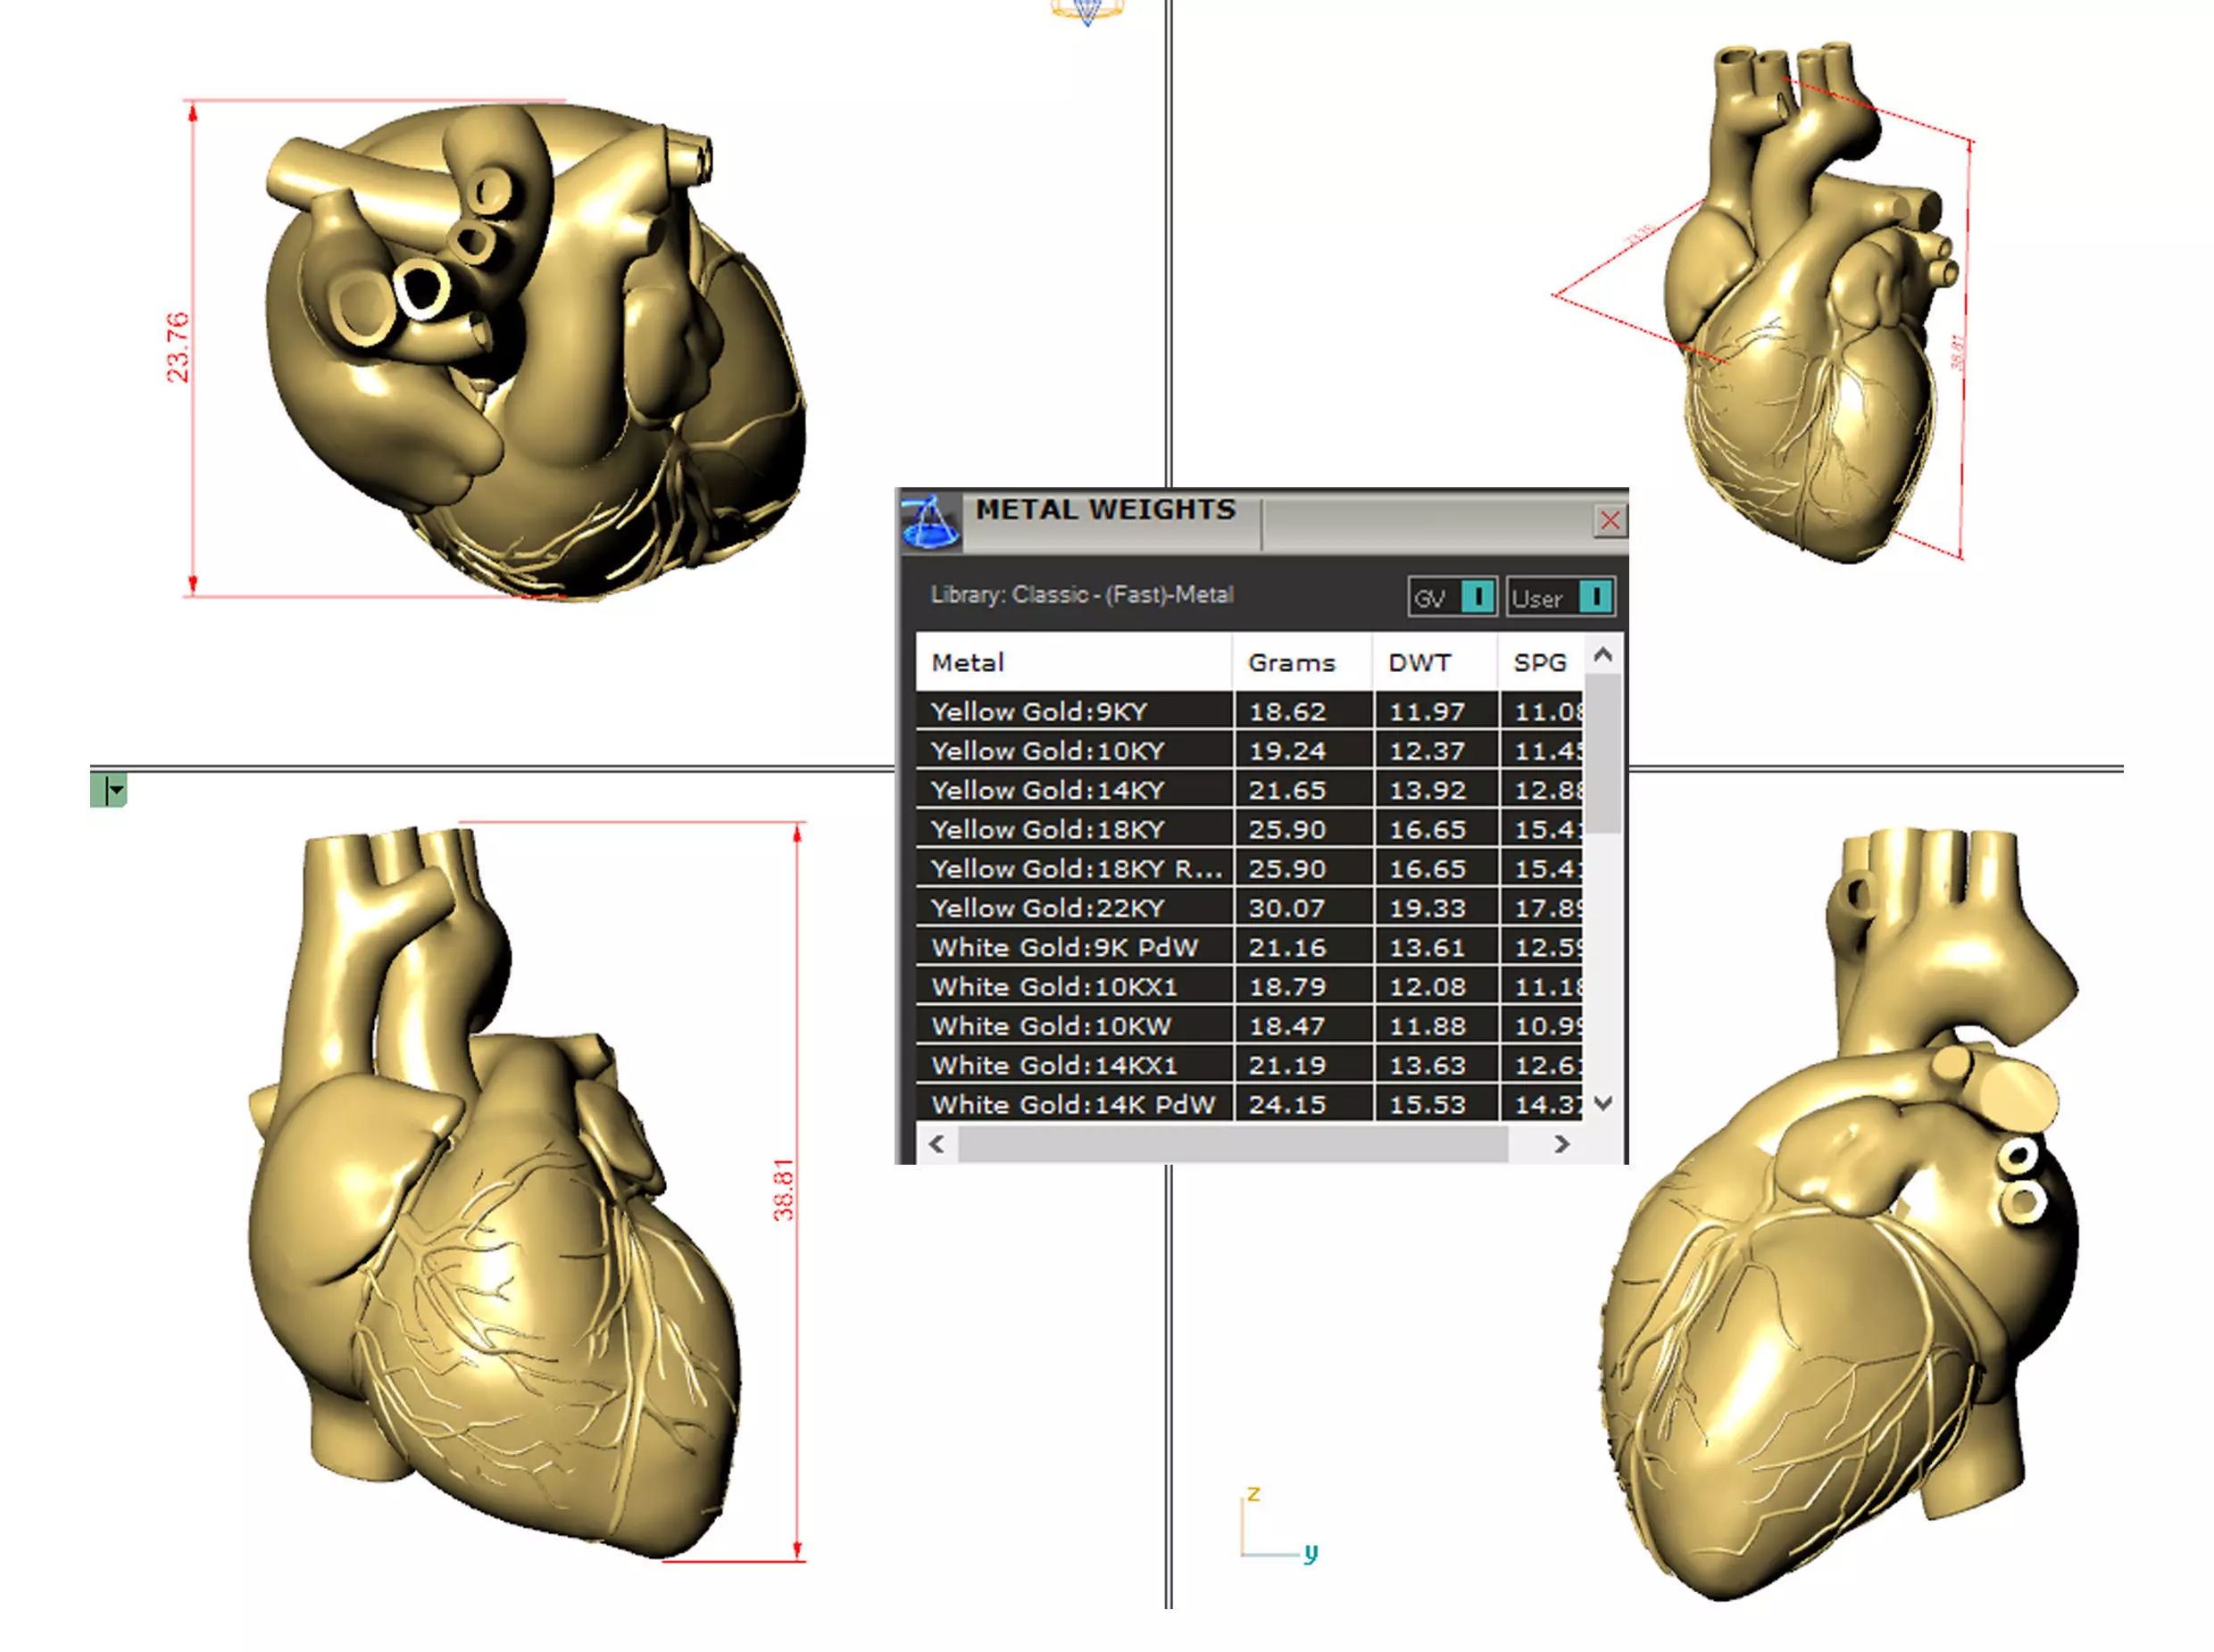Screen dimensions: 2214x1652
Task: Click the scroll up arrow in metal list
Action: pyautogui.click(x=1603, y=656)
